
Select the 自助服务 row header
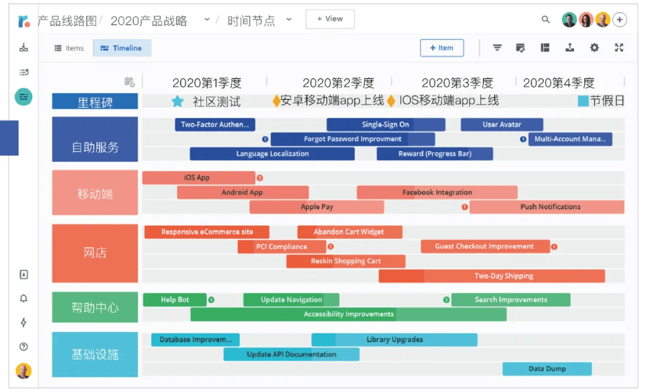coord(95,139)
